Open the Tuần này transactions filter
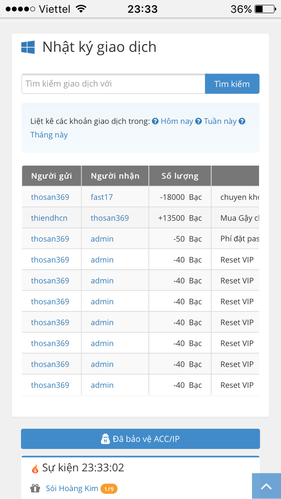This screenshot has width=281, height=499. click(x=220, y=121)
